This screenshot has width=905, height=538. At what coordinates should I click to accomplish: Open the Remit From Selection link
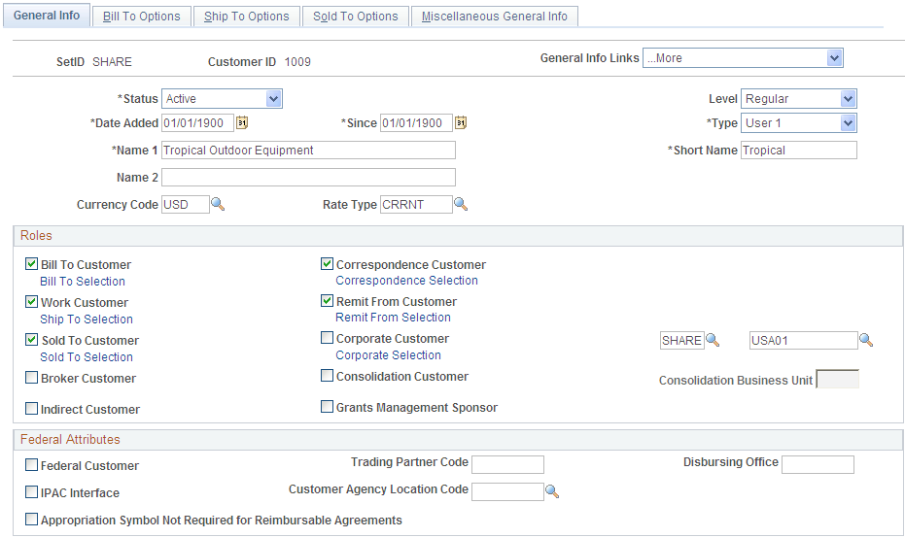tap(393, 318)
